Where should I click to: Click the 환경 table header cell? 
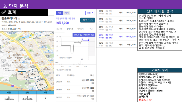(x=27, y=93)
